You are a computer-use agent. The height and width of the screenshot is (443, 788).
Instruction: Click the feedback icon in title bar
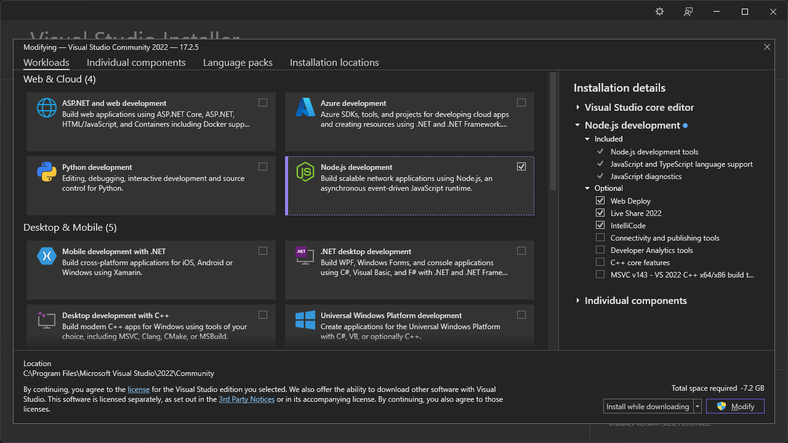point(688,12)
